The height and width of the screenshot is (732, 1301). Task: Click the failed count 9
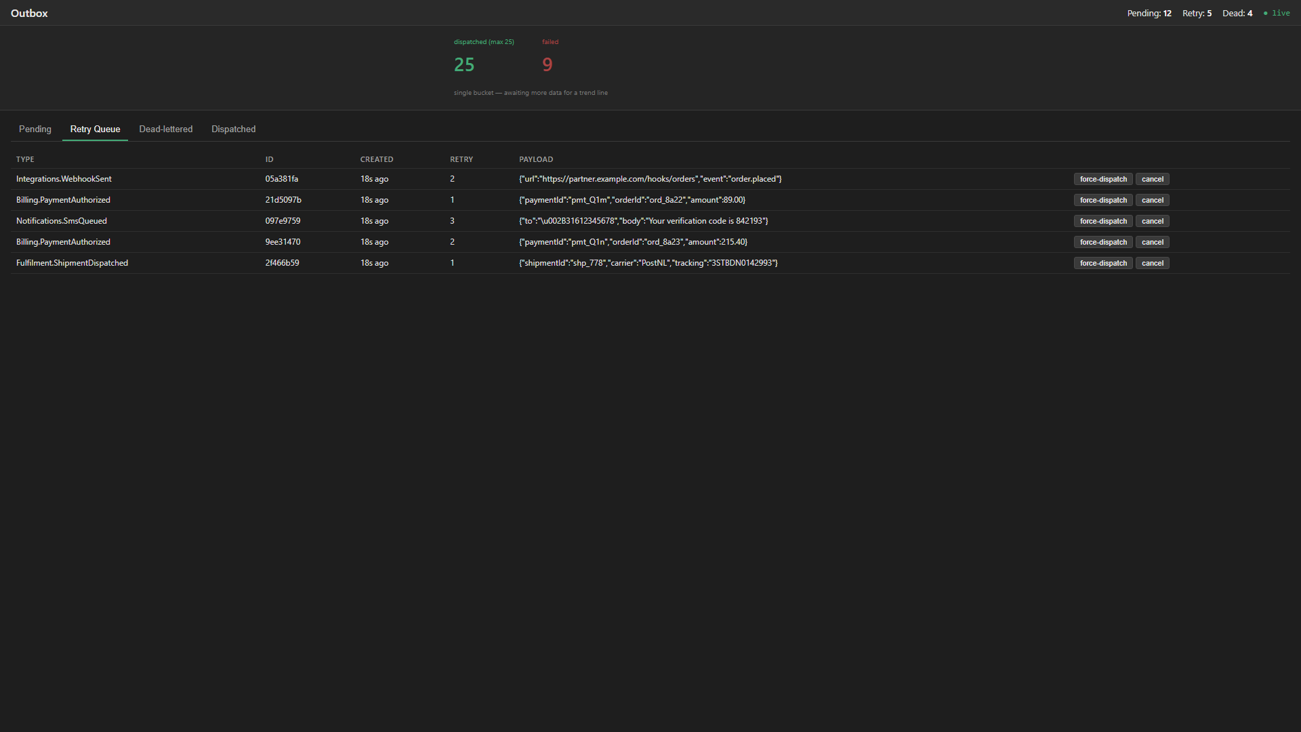click(548, 65)
